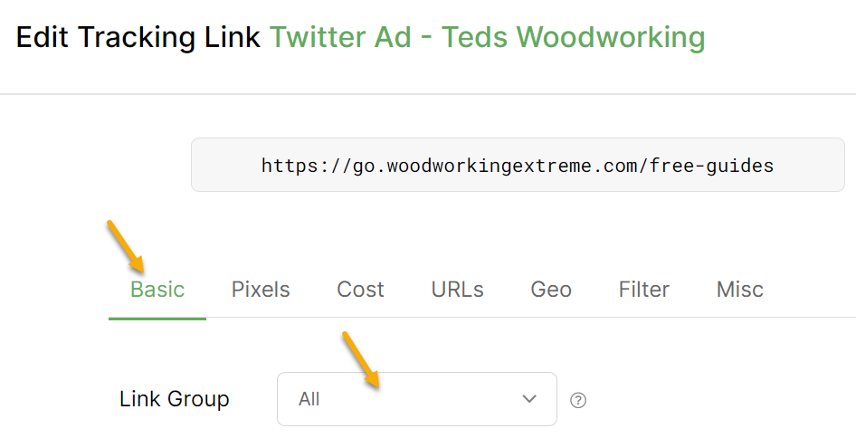Viewport: 856px width, 438px height.
Task: Show the URLs tab
Action: click(457, 290)
